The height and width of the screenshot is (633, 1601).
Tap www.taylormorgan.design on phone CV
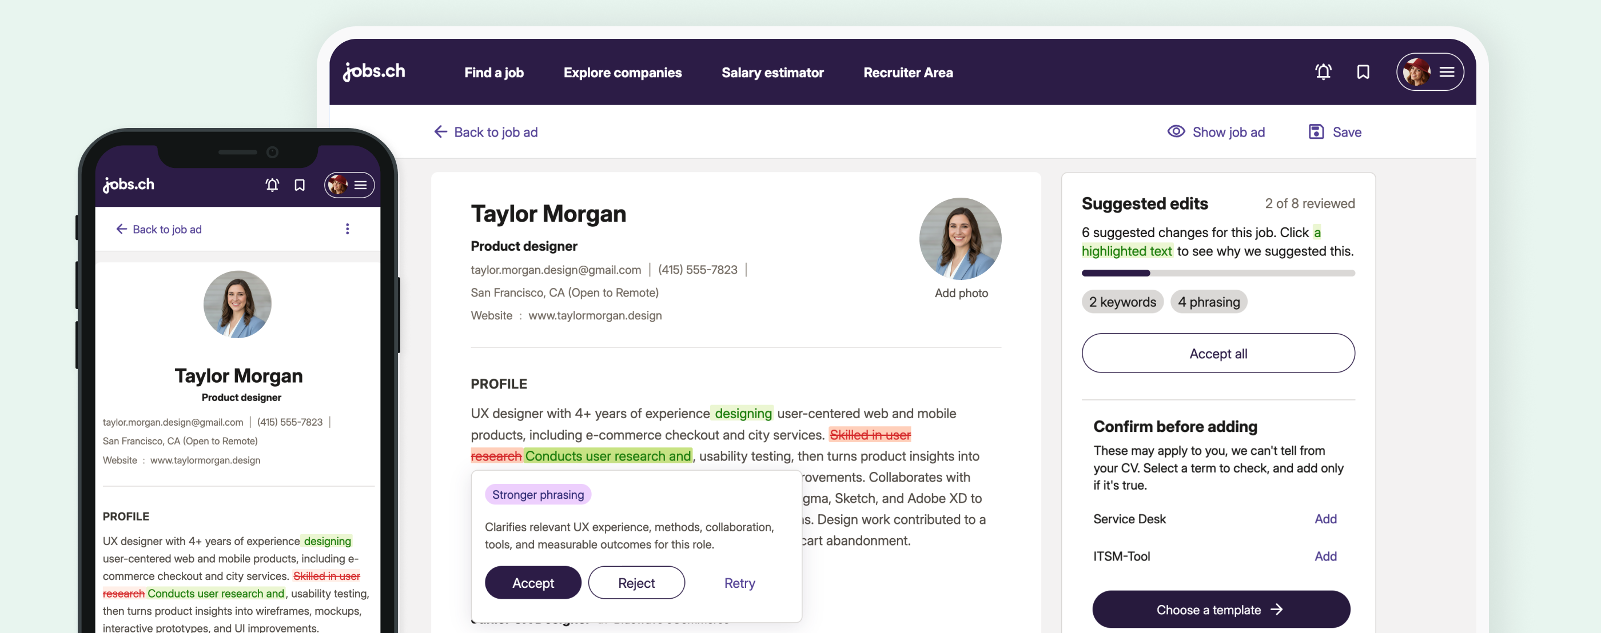coord(205,460)
